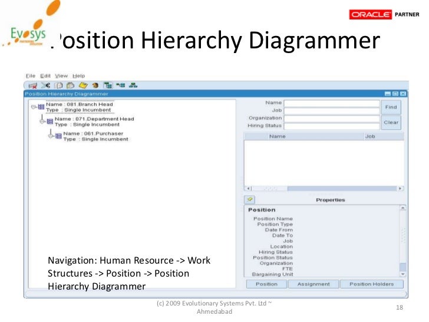Click the red X delete toolbar icon
The width and height of the screenshot is (429, 322).
(x=33, y=86)
